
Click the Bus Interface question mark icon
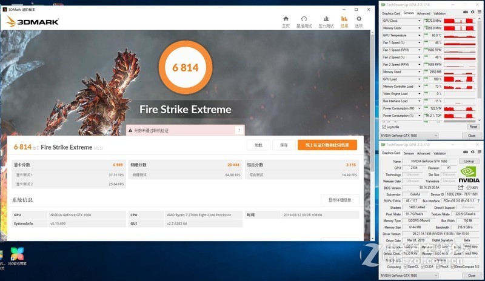479,200
